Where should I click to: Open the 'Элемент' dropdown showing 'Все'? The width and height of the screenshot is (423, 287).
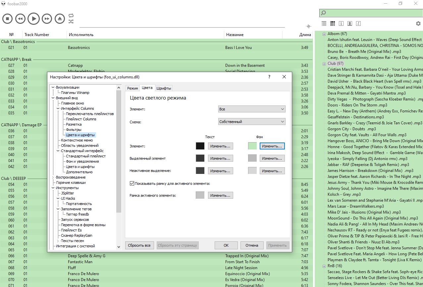click(252, 109)
